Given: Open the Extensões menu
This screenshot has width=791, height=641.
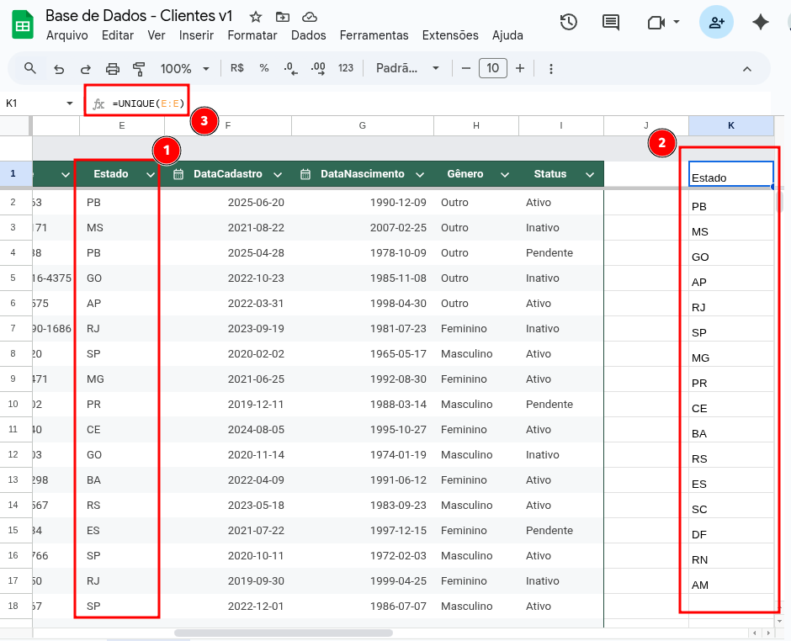Looking at the screenshot, I should pos(450,35).
